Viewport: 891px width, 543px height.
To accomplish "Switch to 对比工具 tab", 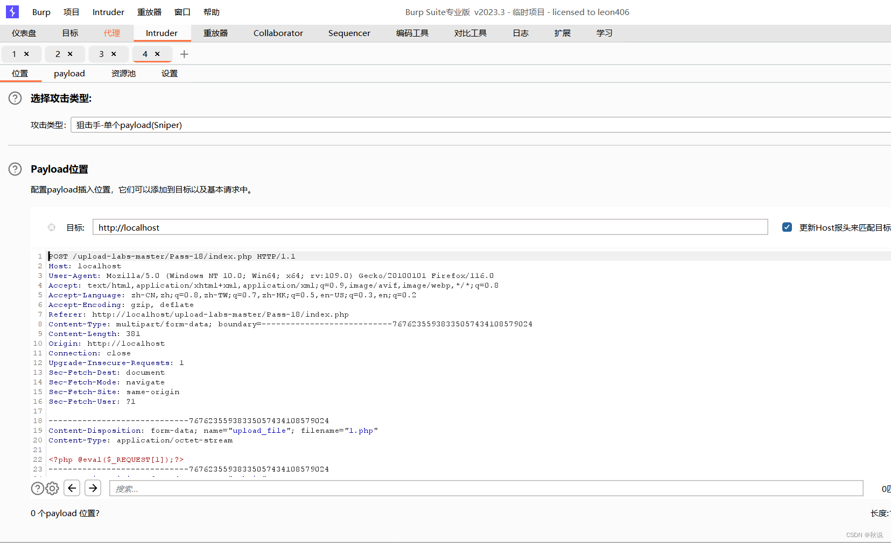I will (470, 33).
